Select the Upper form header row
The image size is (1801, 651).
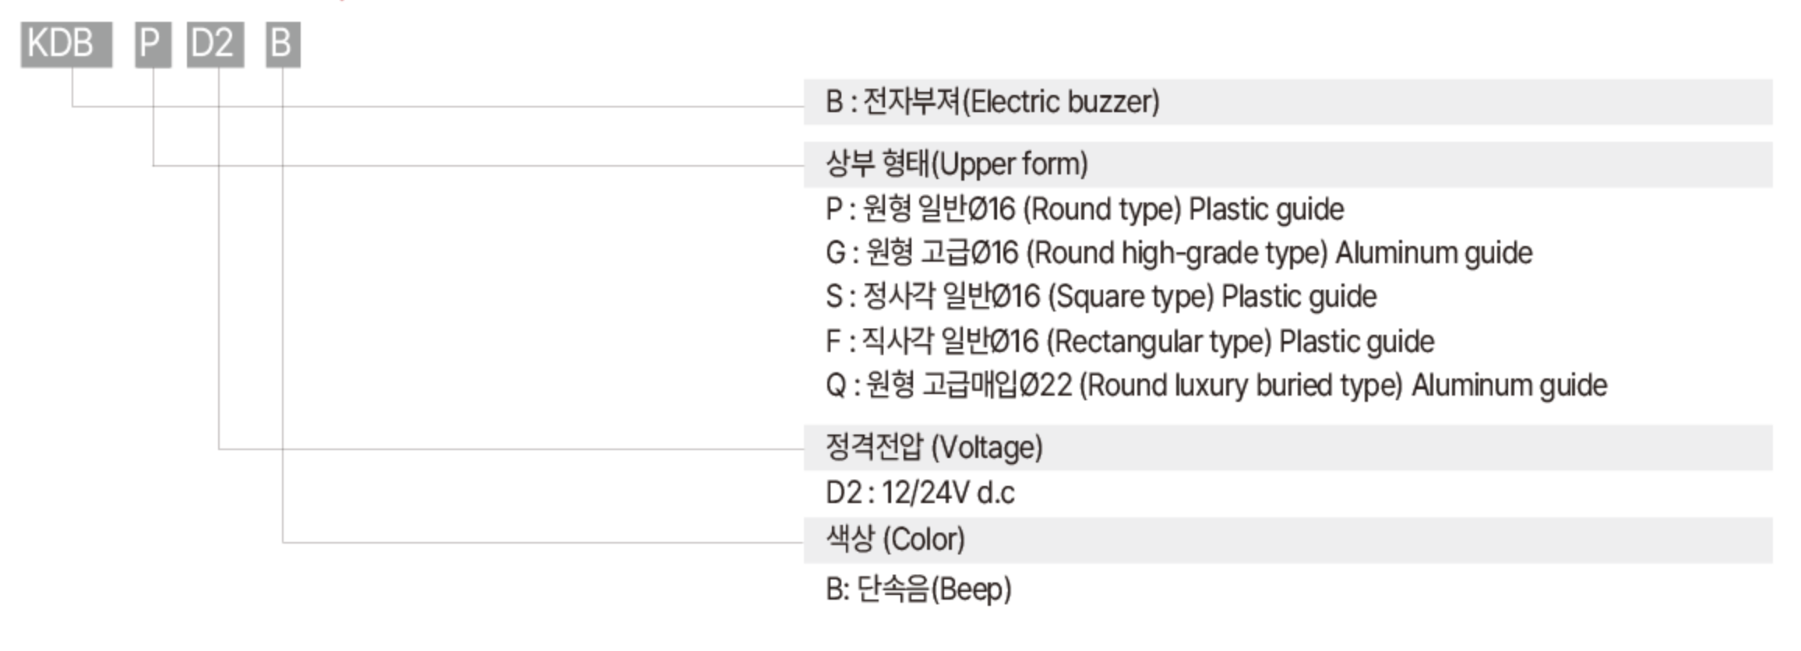pyautogui.click(x=1288, y=164)
